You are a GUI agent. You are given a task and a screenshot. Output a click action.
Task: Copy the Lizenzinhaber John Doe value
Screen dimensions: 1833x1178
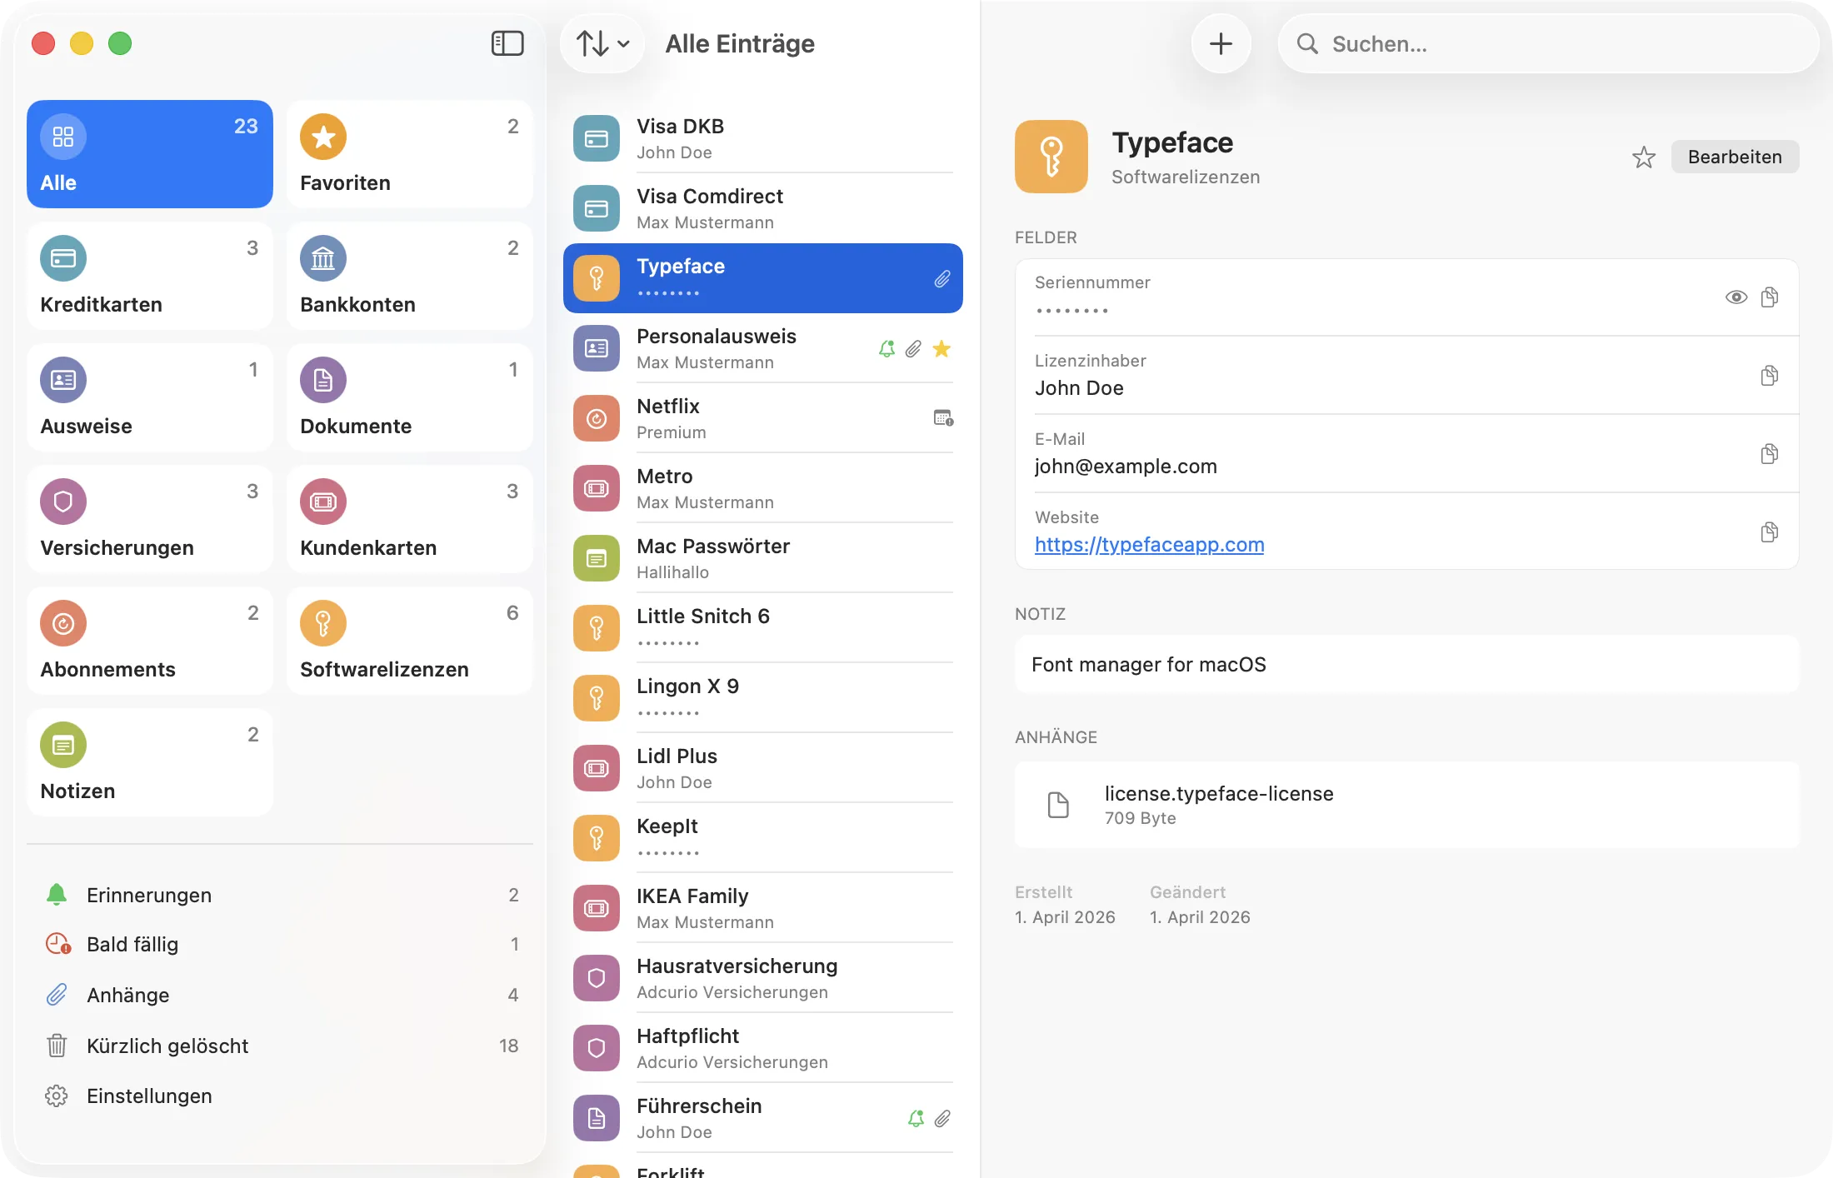(1769, 376)
